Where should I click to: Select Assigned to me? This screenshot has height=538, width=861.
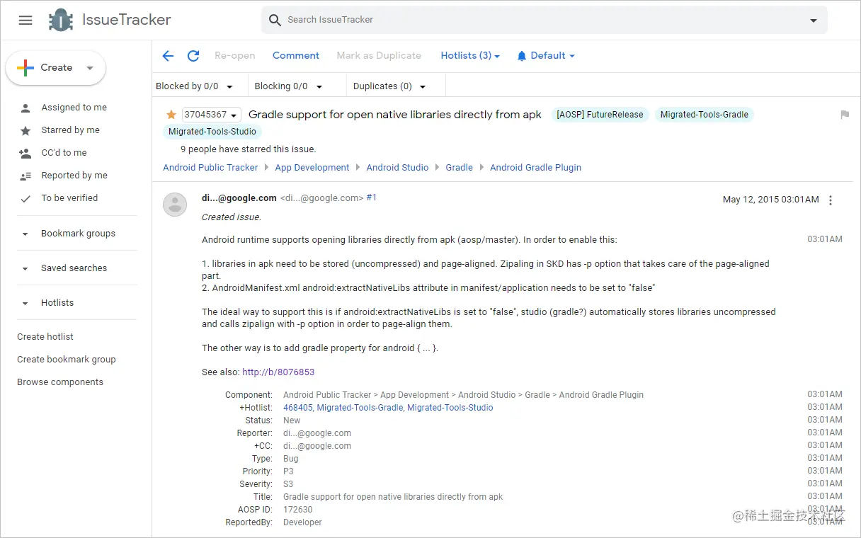click(74, 108)
